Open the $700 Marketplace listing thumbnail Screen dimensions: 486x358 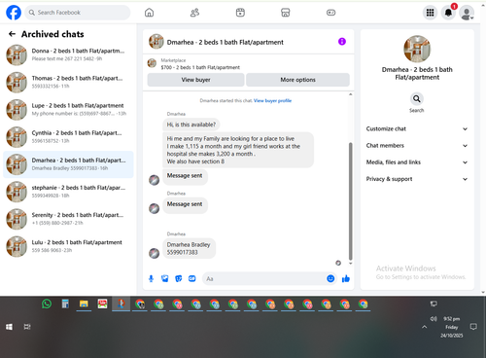pyautogui.click(x=152, y=63)
